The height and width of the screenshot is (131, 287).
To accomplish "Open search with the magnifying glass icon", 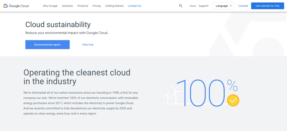I will coord(181,6).
